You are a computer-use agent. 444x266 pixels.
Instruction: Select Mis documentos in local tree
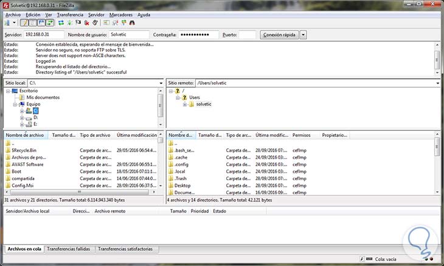tap(43, 97)
